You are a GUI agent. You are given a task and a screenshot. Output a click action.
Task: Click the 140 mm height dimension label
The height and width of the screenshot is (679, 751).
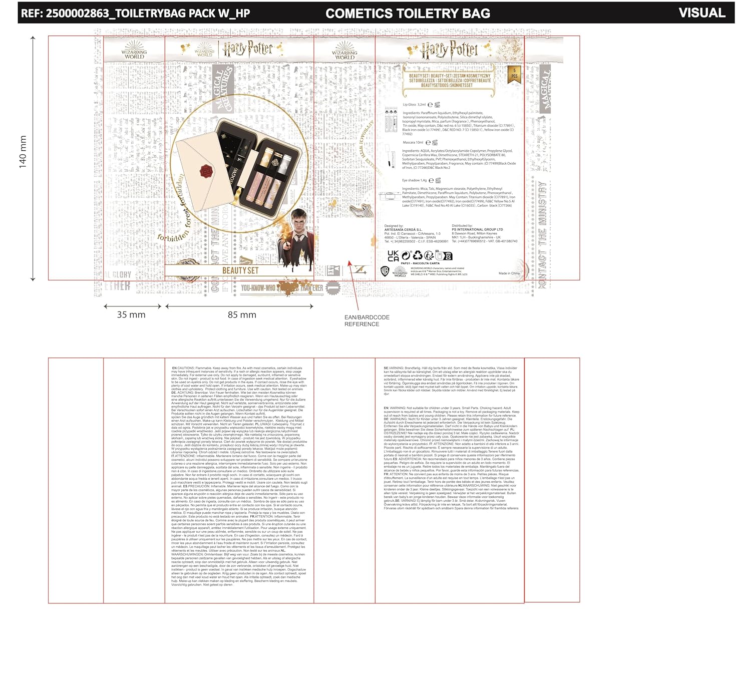[23, 152]
